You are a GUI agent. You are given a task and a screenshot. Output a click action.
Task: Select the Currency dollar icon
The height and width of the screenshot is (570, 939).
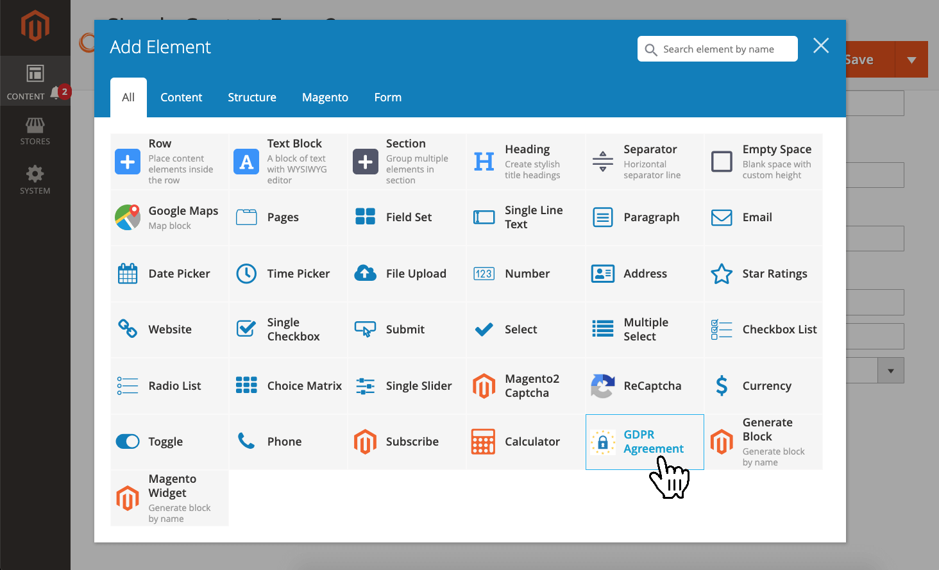pos(722,386)
